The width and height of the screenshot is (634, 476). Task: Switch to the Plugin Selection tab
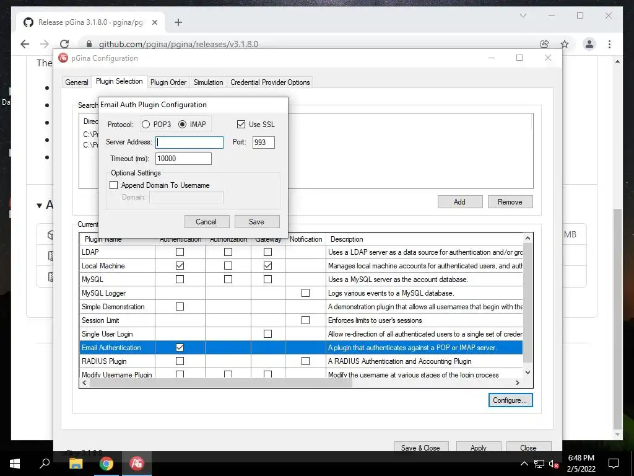[119, 81]
